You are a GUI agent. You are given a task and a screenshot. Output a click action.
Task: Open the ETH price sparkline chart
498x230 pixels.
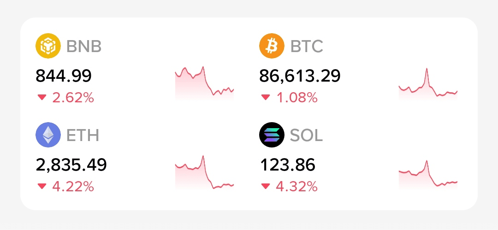(x=205, y=172)
